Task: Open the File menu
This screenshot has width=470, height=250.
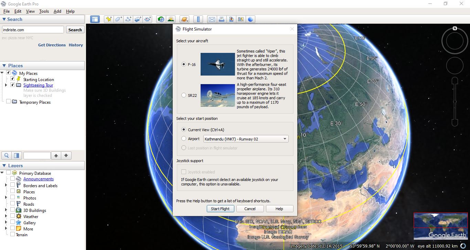Action: coord(6,11)
